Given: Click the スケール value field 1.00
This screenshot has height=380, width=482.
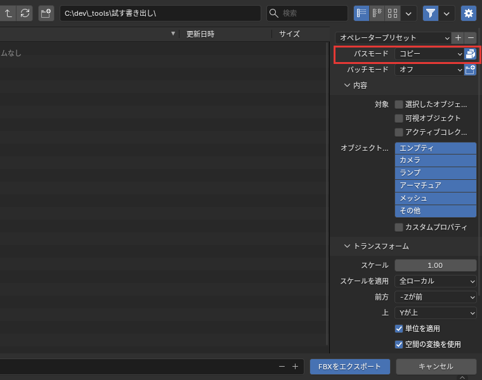Looking at the screenshot, I should 436,265.
